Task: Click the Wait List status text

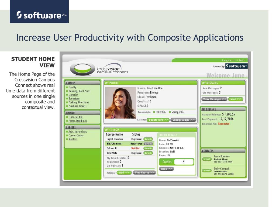Action: pos(135,149)
